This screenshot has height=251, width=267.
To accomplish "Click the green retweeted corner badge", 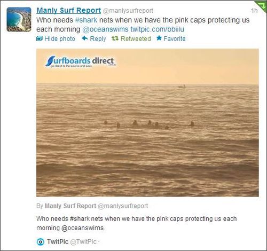I will tap(262, 6).
